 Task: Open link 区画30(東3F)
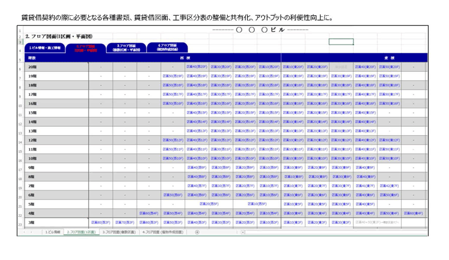click(341, 222)
